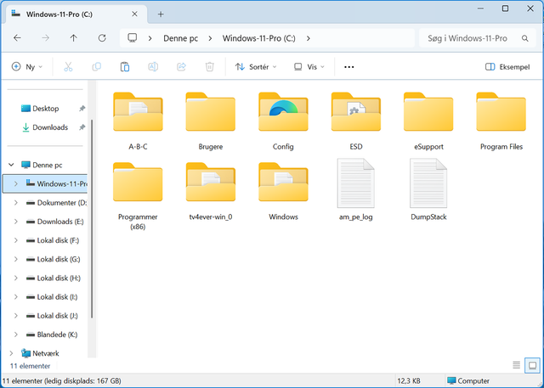Select the DumpStack file
Screen dimensions: 544x388
tap(428, 190)
